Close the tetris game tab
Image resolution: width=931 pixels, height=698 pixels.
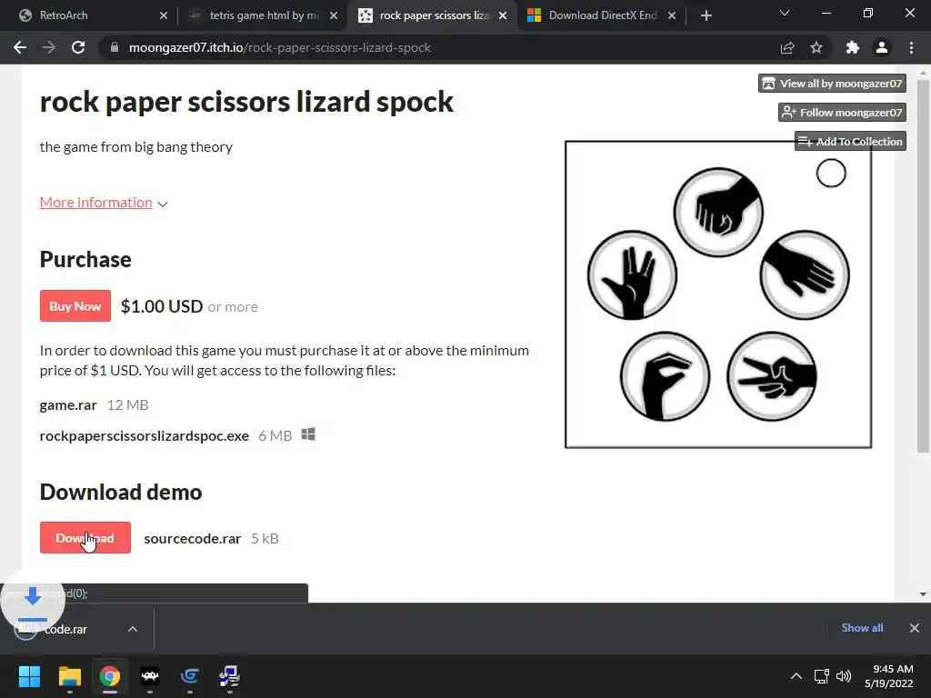click(x=334, y=15)
